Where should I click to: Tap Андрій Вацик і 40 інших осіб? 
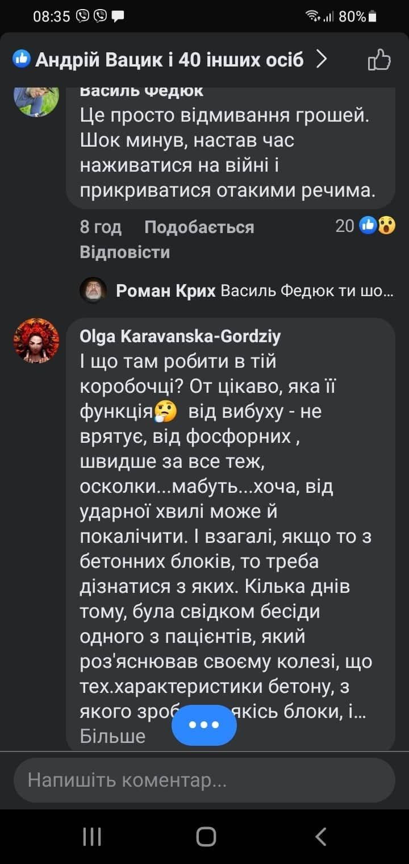169,59
